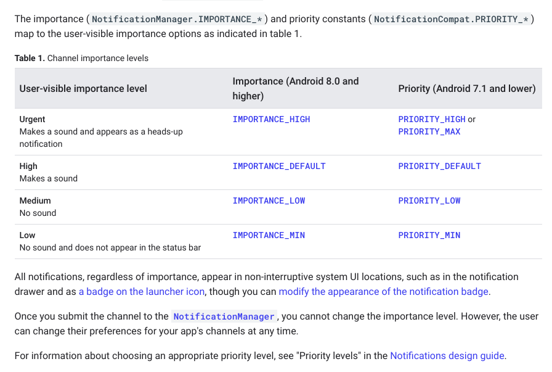Image resolution: width=552 pixels, height=372 pixels.
Task: Click the "User-visible importance level" column header
Action: (x=83, y=89)
